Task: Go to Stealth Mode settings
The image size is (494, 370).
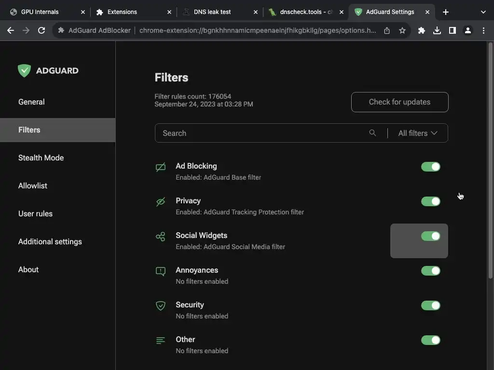Action: pos(41,158)
